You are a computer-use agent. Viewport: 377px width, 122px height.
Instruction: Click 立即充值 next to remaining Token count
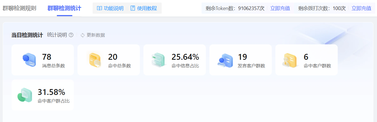pyautogui.click(x=280, y=8)
